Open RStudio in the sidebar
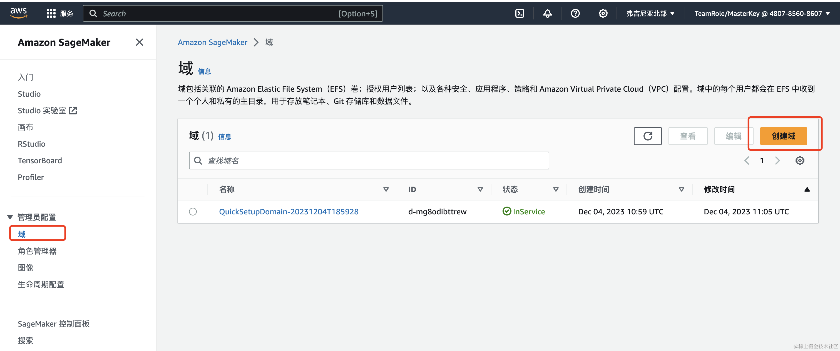The image size is (840, 351). (x=31, y=144)
